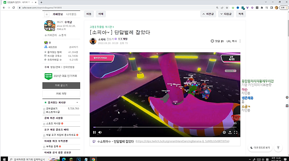
Task: Click the cafe favorite star icon
Action: pos(47,14)
